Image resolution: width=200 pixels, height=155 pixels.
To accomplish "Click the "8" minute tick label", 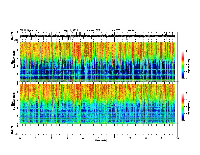I will (146, 138).
